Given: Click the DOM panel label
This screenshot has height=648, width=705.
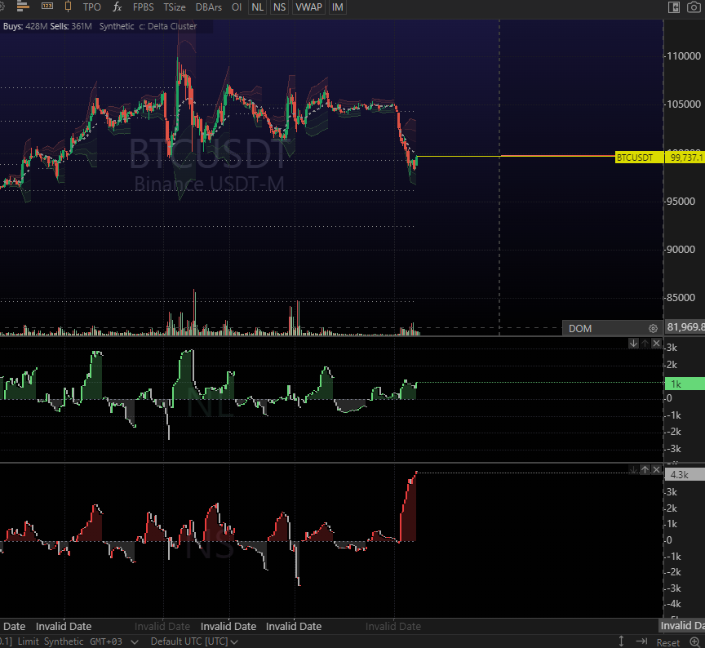Looking at the screenshot, I should (580, 329).
